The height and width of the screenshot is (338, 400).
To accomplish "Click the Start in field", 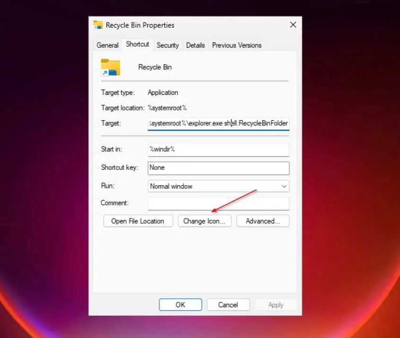I will [x=218, y=150].
